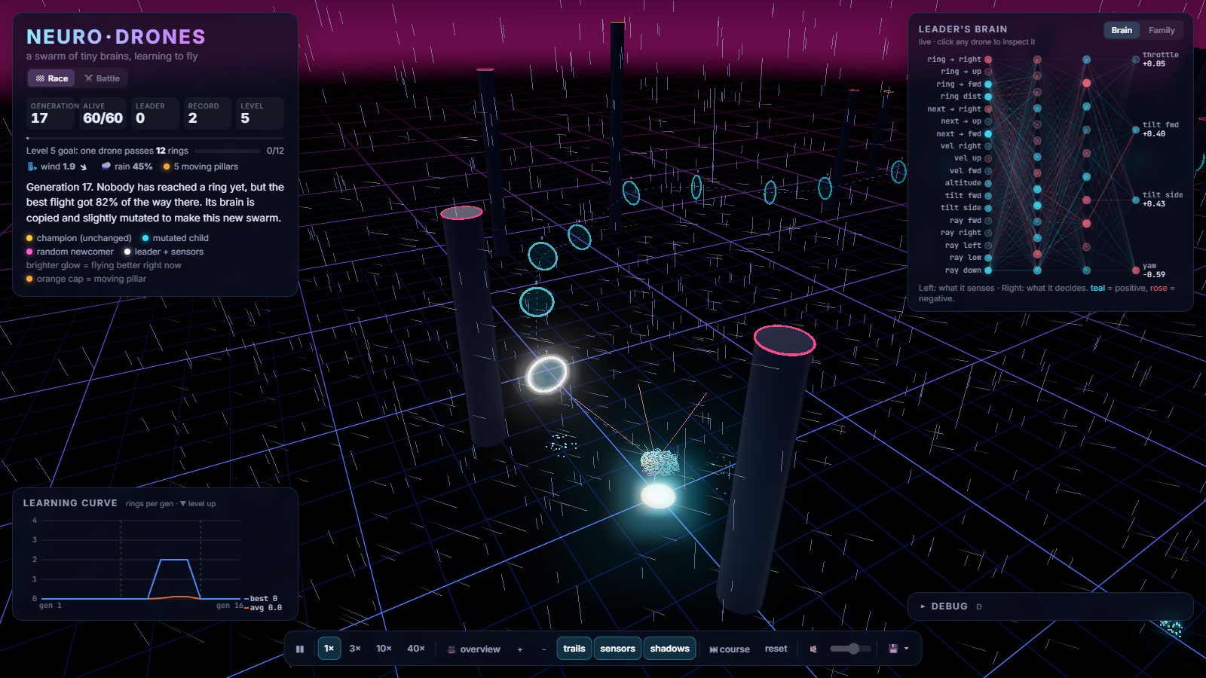1206x678 pixels.
Task: Mute the sound with speaker icon
Action: [x=813, y=649]
